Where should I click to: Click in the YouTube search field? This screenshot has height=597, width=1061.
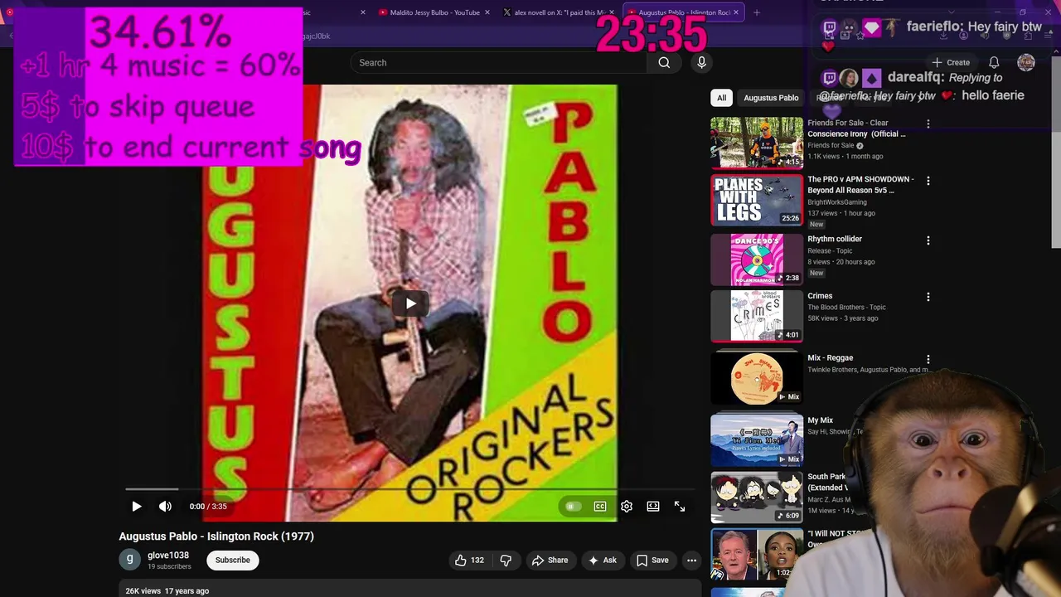coord(499,62)
